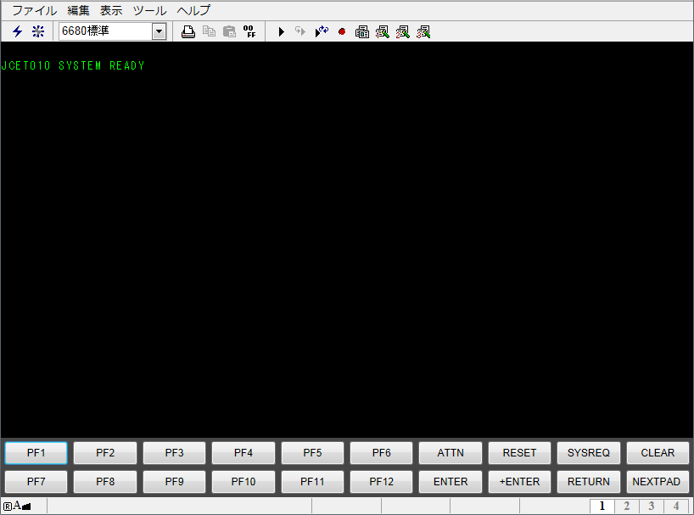Click the keypad settings icon
The height and width of the screenshot is (515, 694).
pos(362,31)
